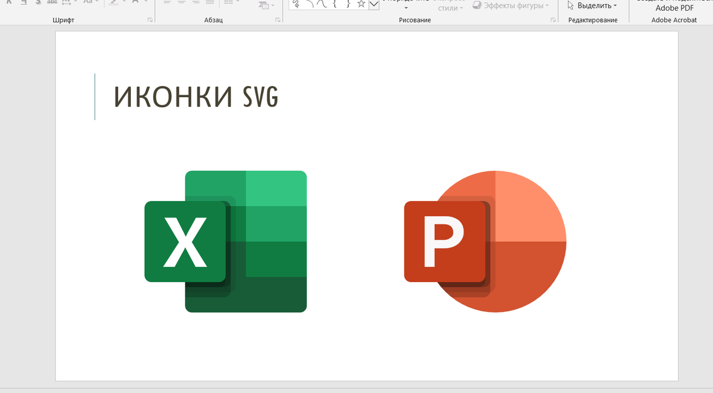Viewport: 713px width, 393px height.
Task: Click the Adobe Acrobat group label
Action: [674, 20]
